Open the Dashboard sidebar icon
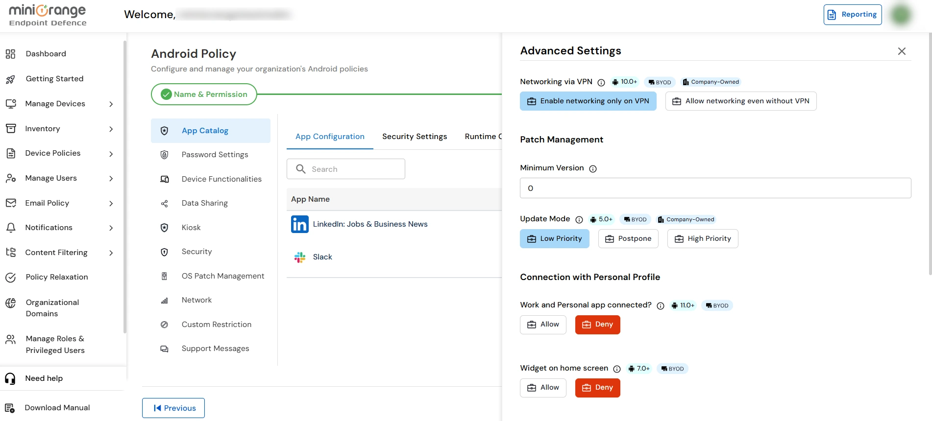The height and width of the screenshot is (421, 932). (x=10, y=54)
